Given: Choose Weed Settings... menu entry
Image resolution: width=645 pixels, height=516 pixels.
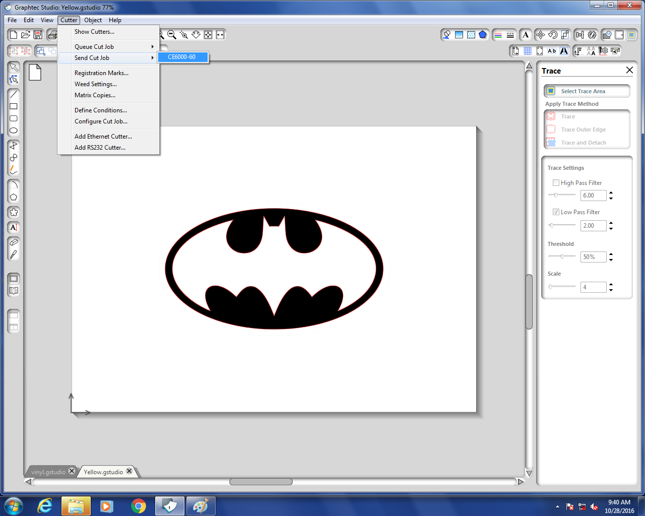Looking at the screenshot, I should tap(108, 84).
